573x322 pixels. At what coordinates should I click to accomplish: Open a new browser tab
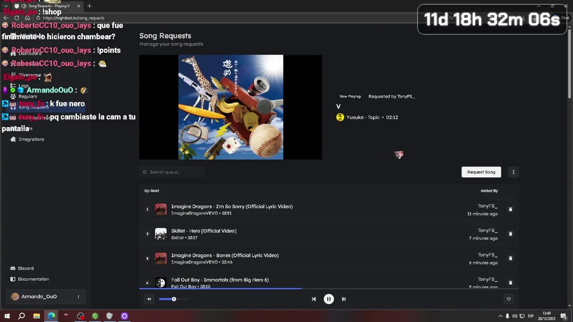pos(90,6)
